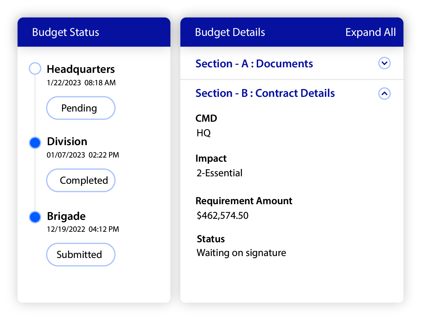This screenshot has height=320, width=421.
Task: Click the CMD value HQ
Action: point(203,133)
